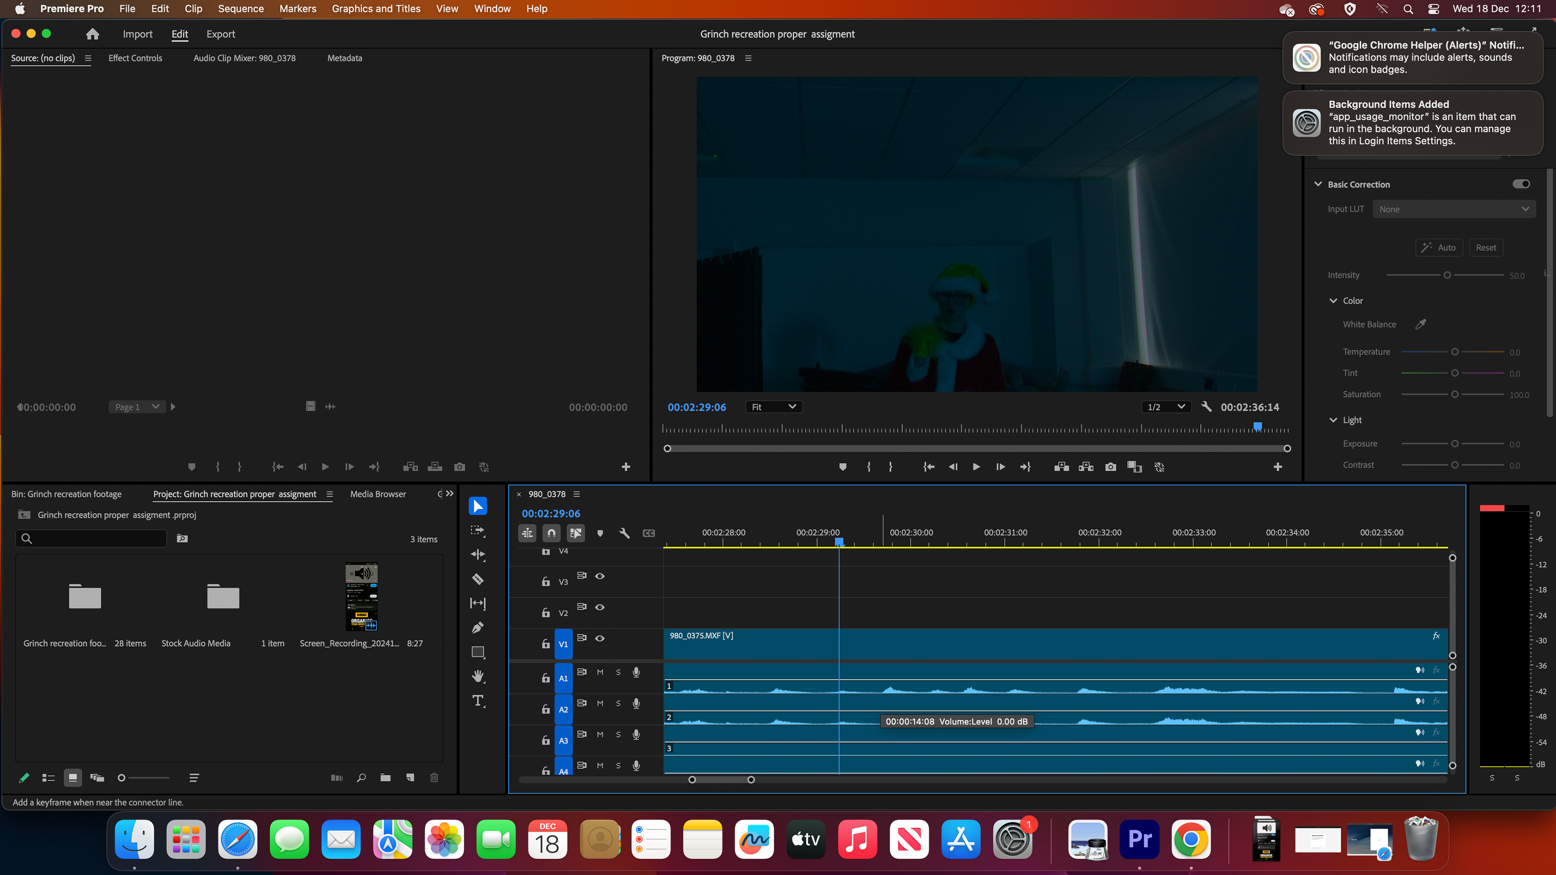
Task: Open Timeline Display Settings wrench
Action: coord(624,533)
